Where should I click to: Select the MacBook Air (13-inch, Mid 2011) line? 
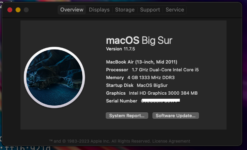tap(142, 62)
